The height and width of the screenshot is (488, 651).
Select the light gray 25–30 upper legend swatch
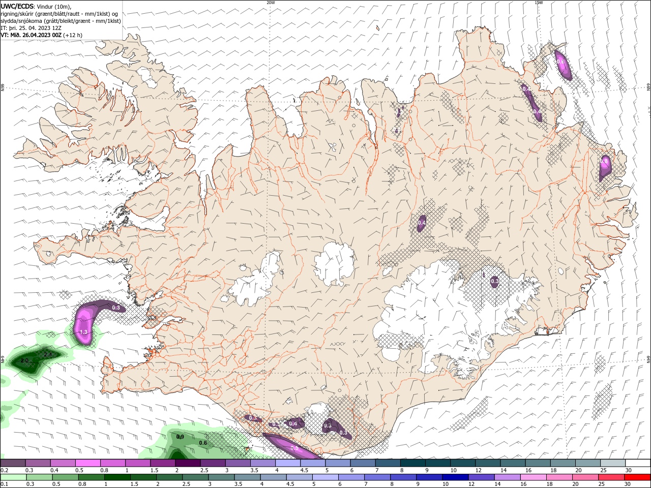pos(612,463)
